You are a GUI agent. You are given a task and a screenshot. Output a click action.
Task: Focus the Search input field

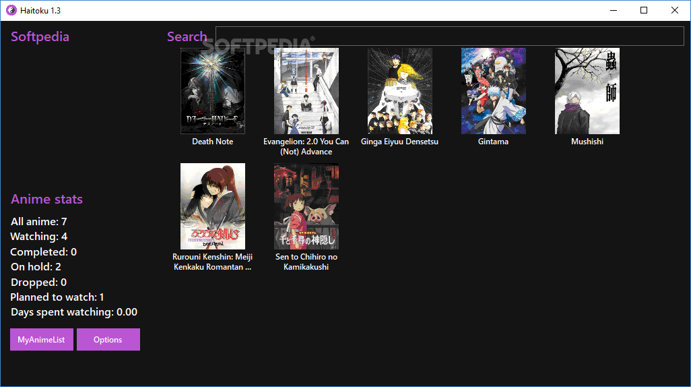[x=449, y=36]
